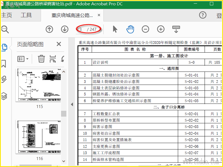Click the 图表名称 column header
The image size is (223, 167).
click(135, 49)
